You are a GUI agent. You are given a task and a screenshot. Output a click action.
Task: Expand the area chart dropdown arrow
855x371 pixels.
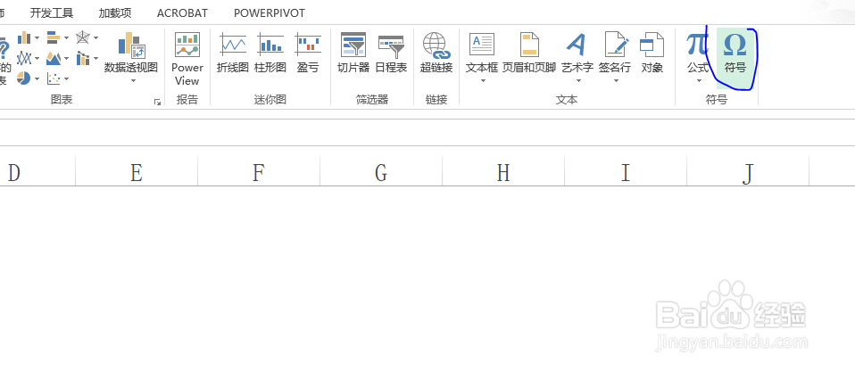click(x=66, y=58)
